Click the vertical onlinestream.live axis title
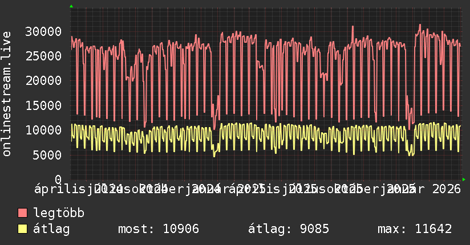470x245 pixels. coord(7,95)
